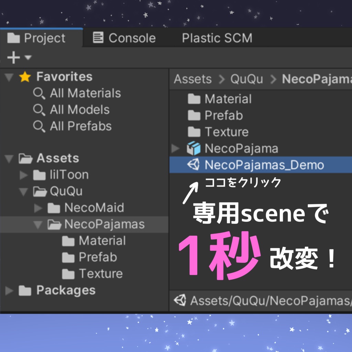This screenshot has height=352, width=352.
Task: Switch to the Plastic SCM tab
Action: pyautogui.click(x=217, y=38)
